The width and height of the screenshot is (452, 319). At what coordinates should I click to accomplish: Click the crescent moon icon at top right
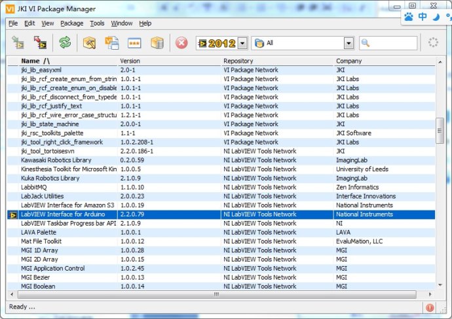(436, 17)
